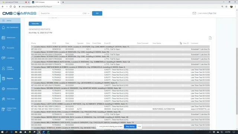Screen dimensions: 238x134
Task: Click the User Name column header
Action: (x=157, y=43)
